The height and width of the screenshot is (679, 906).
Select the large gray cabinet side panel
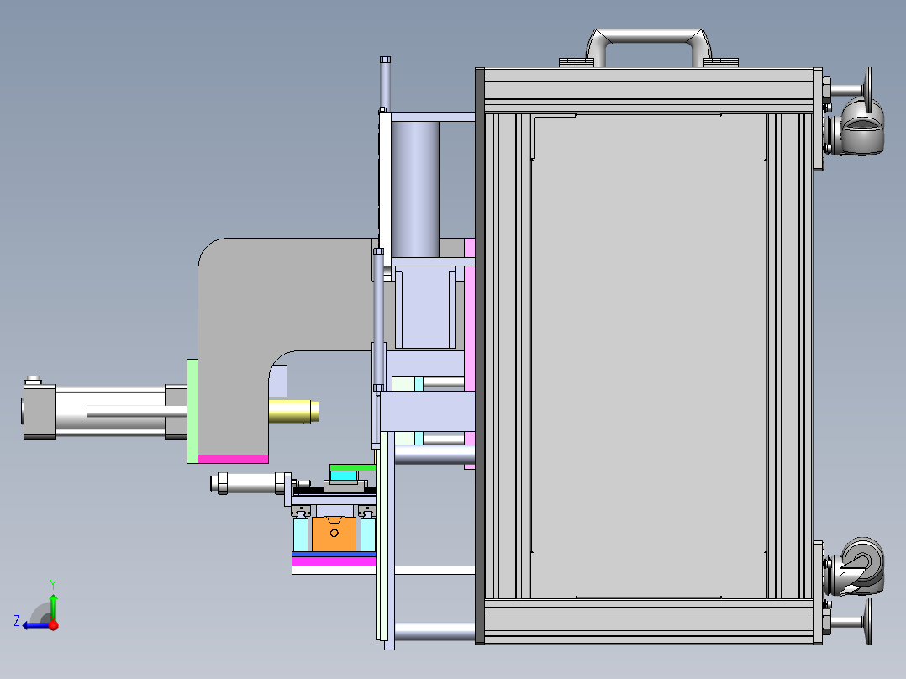(648, 355)
